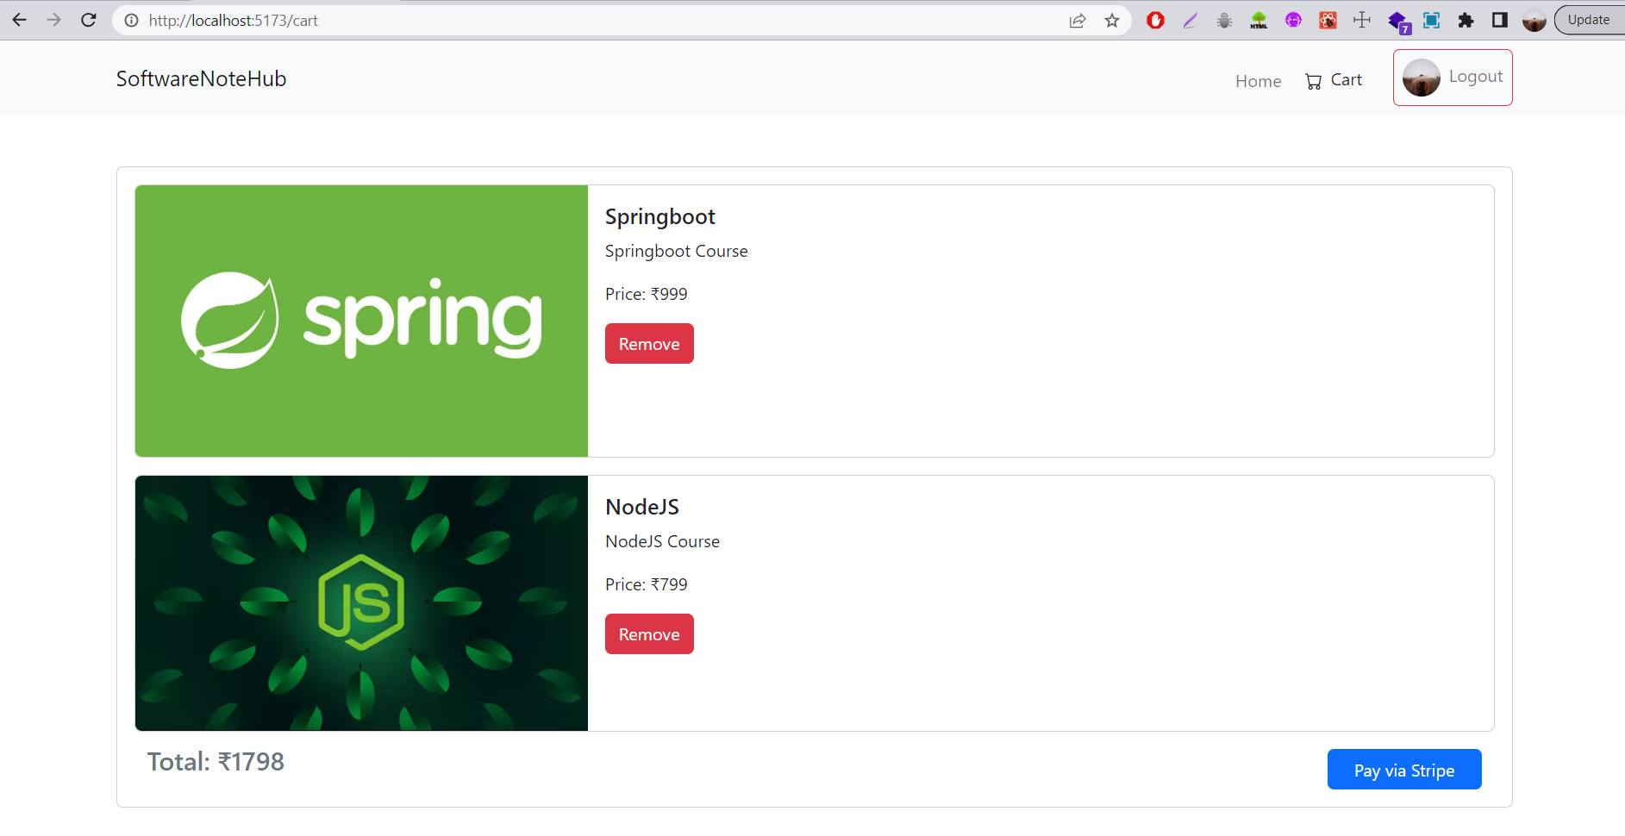Open the gray bug extension
This screenshot has height=836, width=1625.
click(x=1225, y=20)
